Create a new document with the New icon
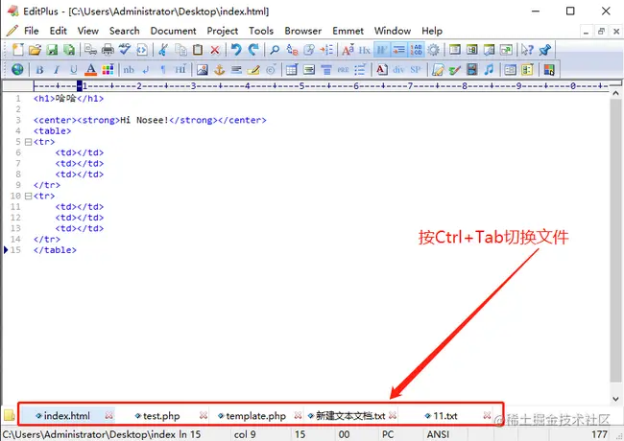Screen dimensions: 624x441 tap(18, 50)
